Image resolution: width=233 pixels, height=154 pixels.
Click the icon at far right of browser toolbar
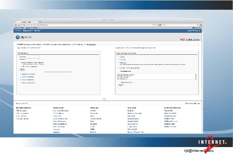201,25
